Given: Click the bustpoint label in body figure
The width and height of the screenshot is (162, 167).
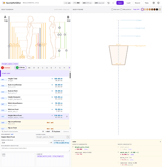Looking at the screenshot, I should point(141,46).
